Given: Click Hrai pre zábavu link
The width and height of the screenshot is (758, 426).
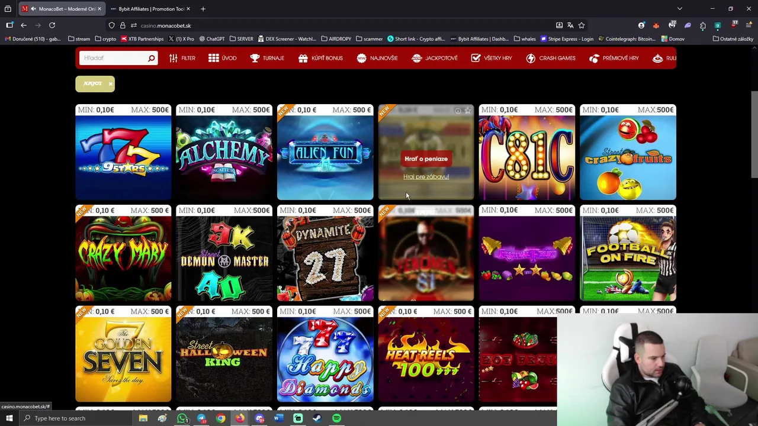Looking at the screenshot, I should [426, 176].
